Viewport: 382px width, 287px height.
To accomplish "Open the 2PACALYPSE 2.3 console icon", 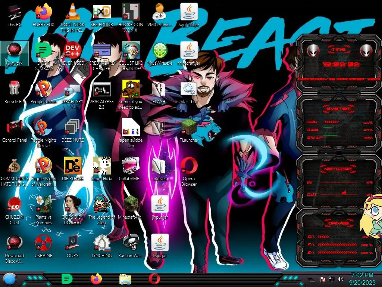I will pyautogui.click(x=101, y=95).
